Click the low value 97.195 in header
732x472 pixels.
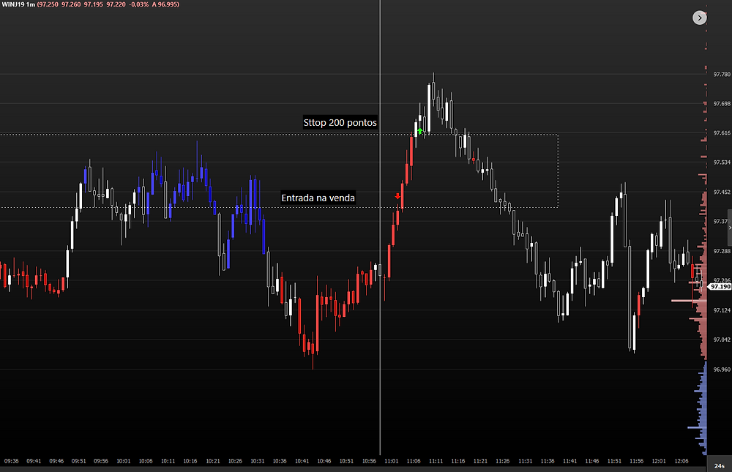[x=94, y=4]
